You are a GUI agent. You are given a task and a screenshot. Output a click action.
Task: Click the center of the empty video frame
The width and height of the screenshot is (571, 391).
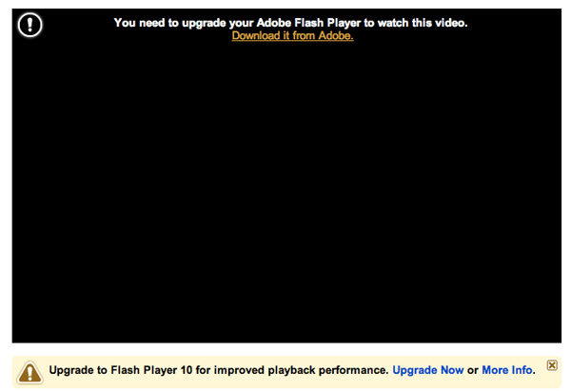click(x=286, y=175)
